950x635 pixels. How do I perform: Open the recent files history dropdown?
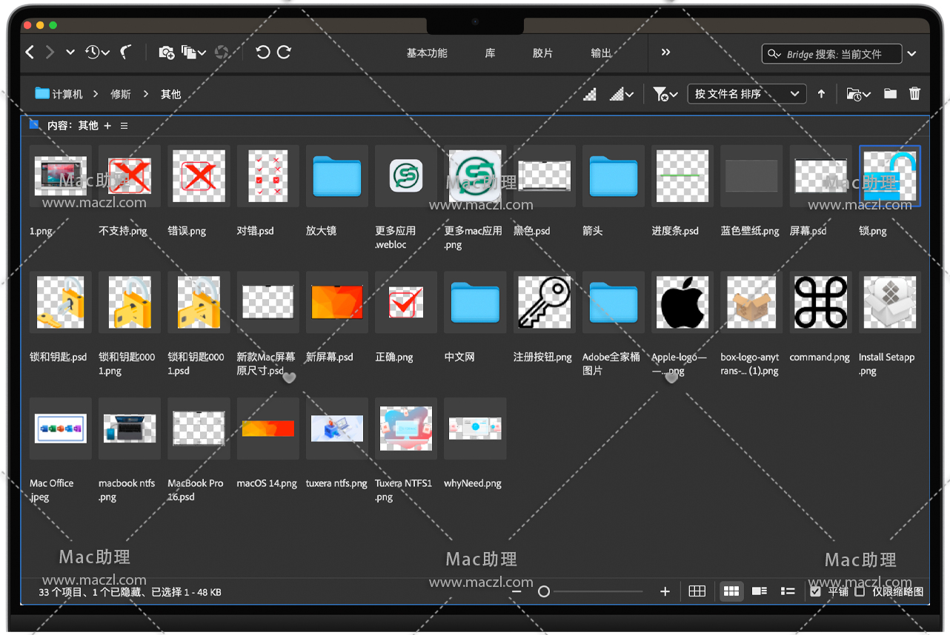tap(97, 52)
